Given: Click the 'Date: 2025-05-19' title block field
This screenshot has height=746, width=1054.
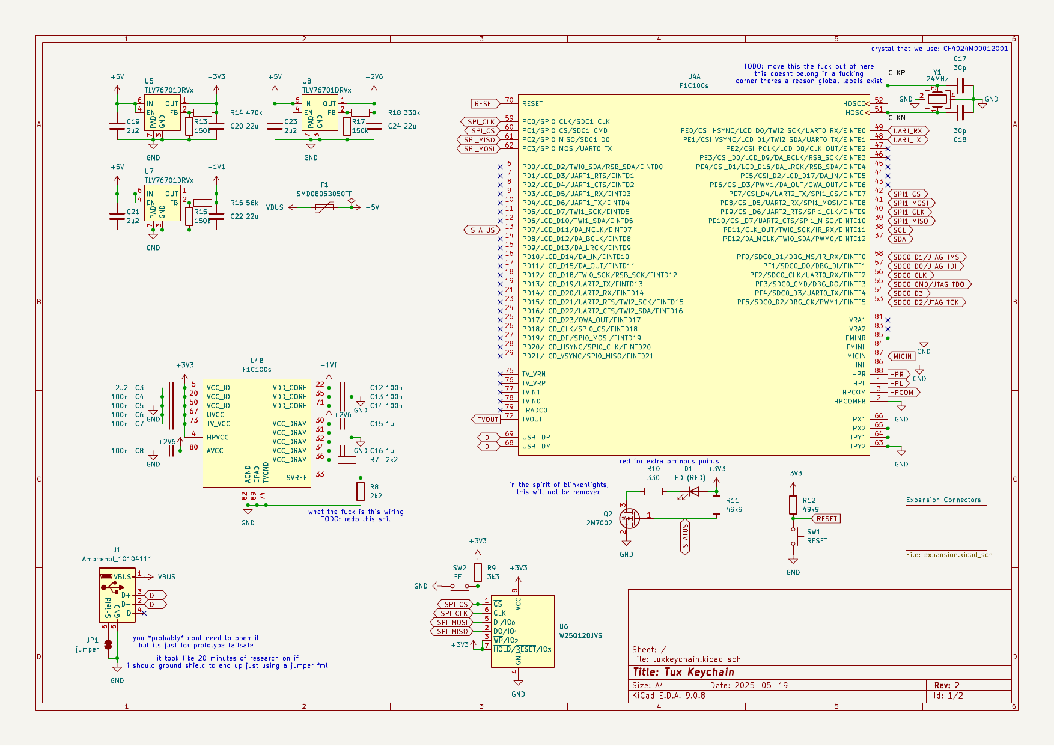Looking at the screenshot, I should tap(749, 685).
